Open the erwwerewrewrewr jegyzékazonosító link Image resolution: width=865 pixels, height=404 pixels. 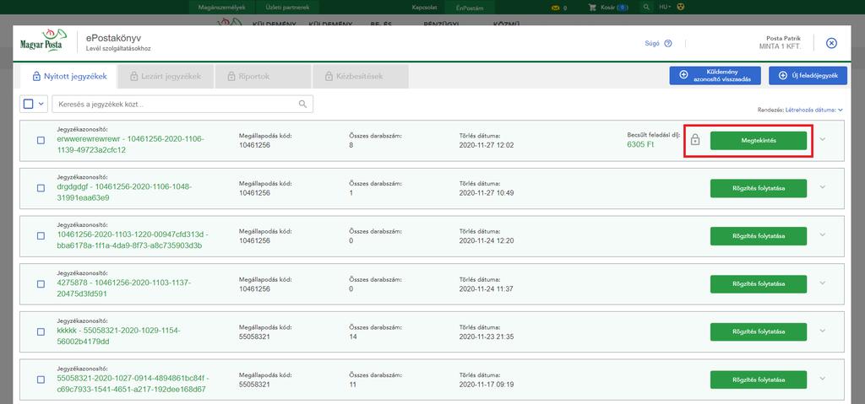pyautogui.click(x=130, y=144)
